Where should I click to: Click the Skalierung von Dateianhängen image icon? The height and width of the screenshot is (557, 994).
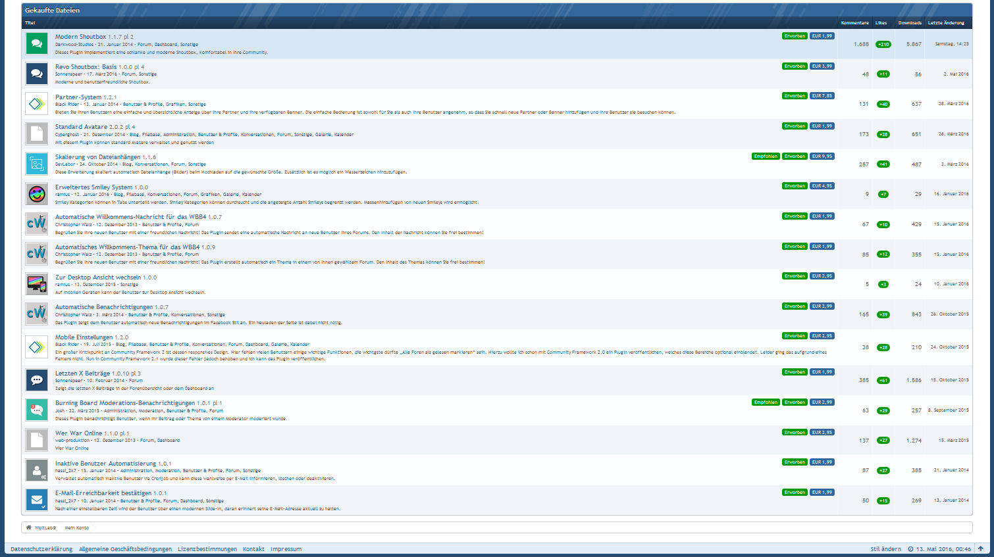pos(37,164)
